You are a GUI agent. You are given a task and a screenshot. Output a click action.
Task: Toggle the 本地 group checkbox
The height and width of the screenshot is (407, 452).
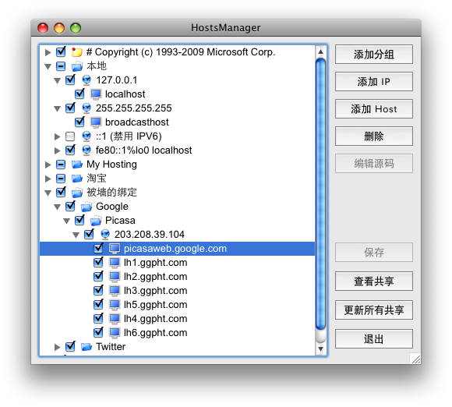61,66
